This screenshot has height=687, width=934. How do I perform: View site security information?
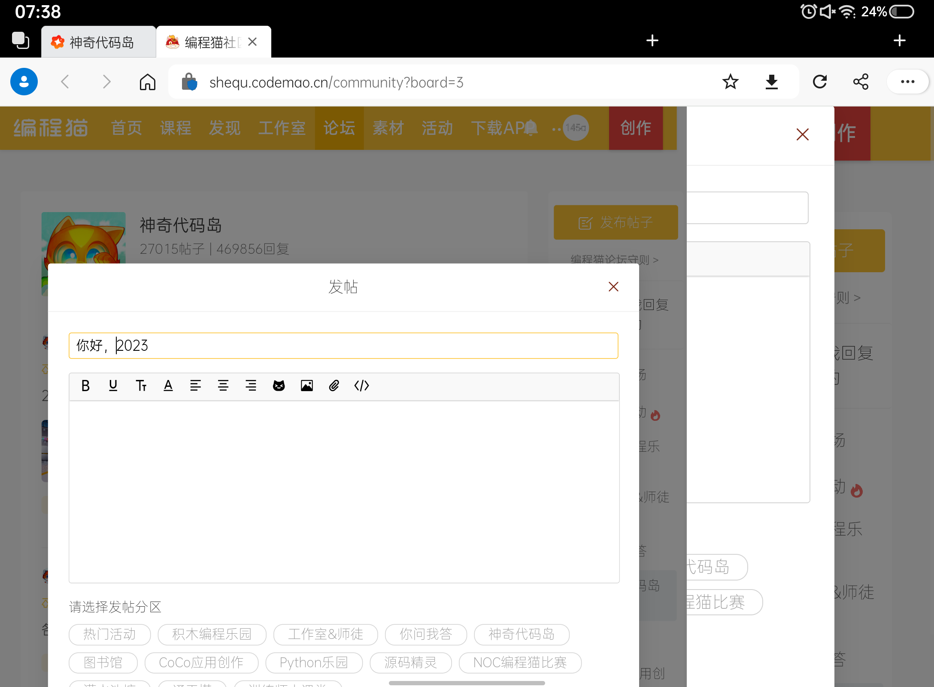click(189, 82)
